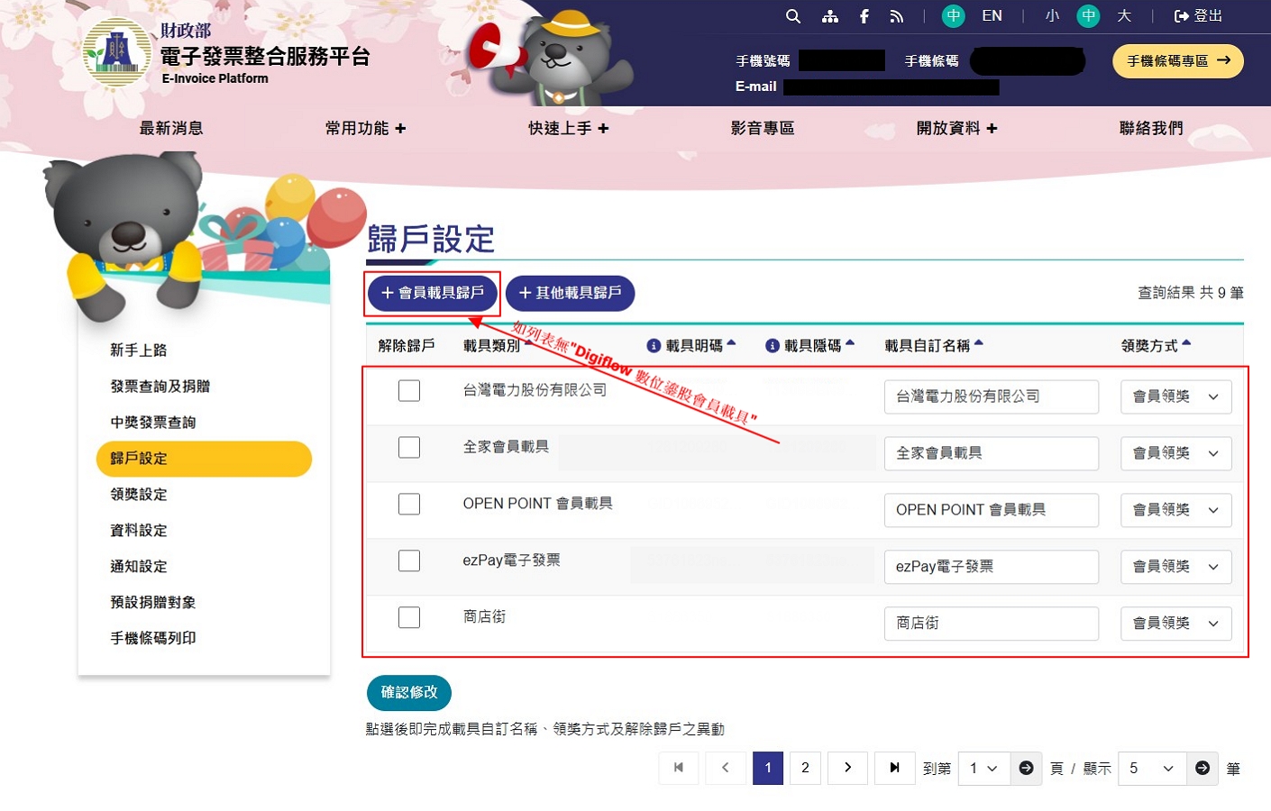Tick the 全家會員載具 row checkbox
The height and width of the screenshot is (811, 1271).
pos(409,447)
